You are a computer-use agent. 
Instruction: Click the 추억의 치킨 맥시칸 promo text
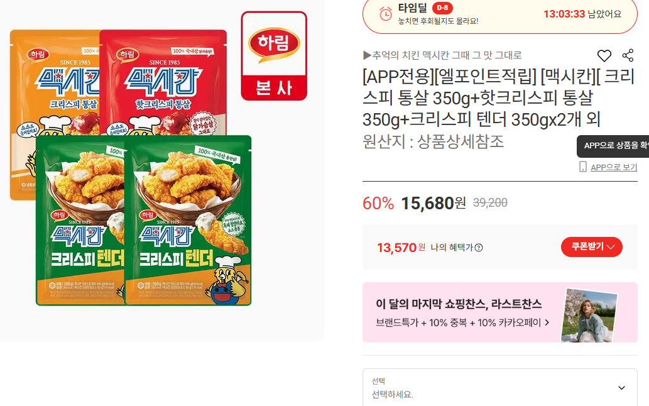coord(442,55)
